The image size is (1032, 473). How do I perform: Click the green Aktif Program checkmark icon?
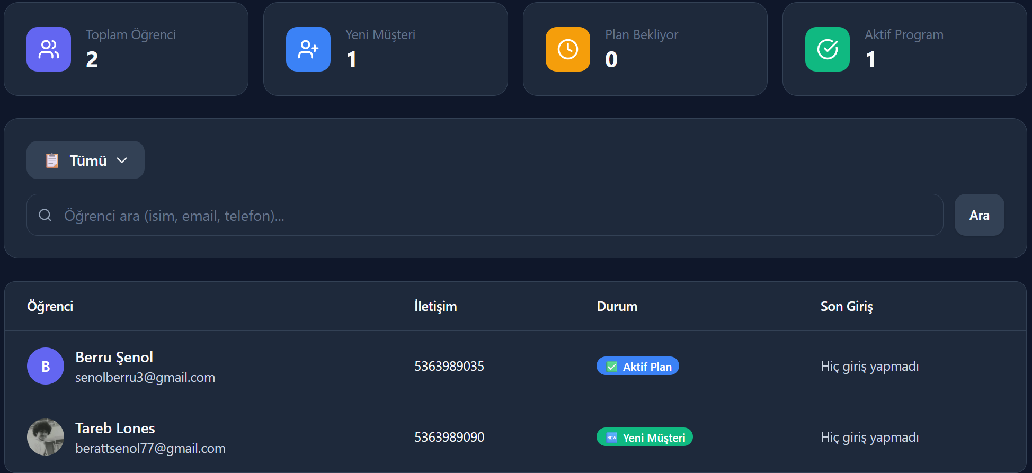(828, 49)
